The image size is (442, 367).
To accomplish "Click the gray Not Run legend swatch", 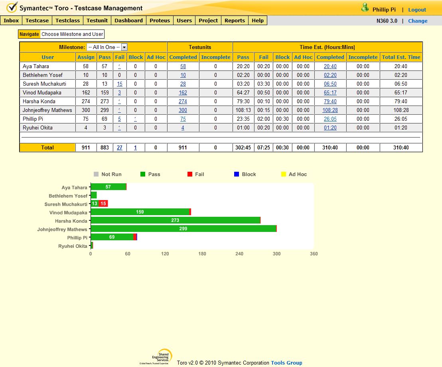I will pos(96,174).
